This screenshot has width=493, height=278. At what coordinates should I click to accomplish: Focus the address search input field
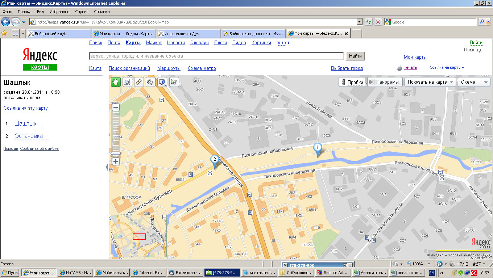pos(216,56)
